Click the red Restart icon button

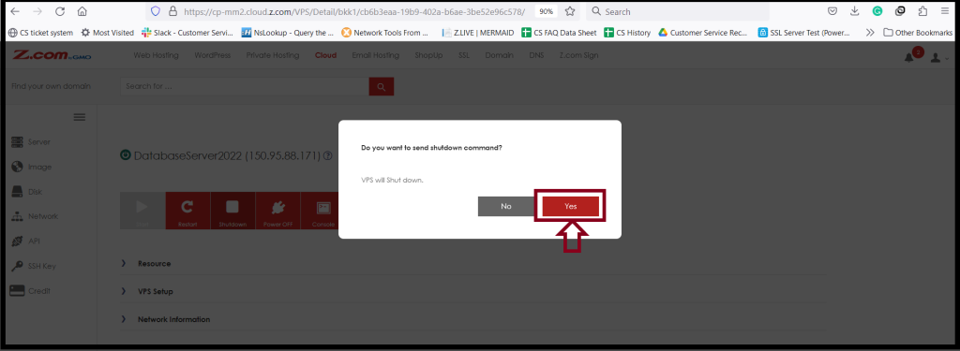coord(187,211)
